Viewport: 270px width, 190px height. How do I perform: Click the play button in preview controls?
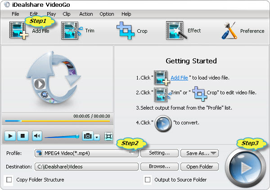click(x=10, y=136)
